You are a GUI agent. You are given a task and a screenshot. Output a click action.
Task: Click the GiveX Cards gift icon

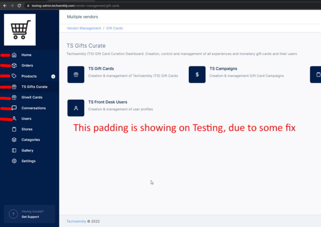[x=14, y=97]
